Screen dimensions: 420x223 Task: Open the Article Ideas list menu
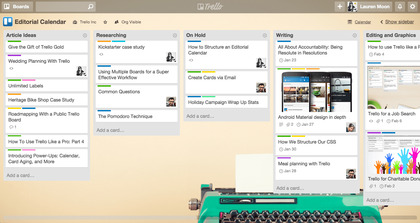coord(85,35)
